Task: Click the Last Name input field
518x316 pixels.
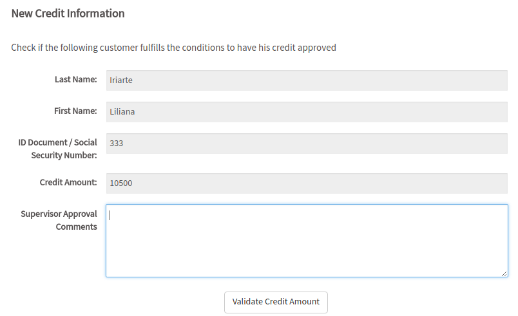Action: [x=307, y=80]
